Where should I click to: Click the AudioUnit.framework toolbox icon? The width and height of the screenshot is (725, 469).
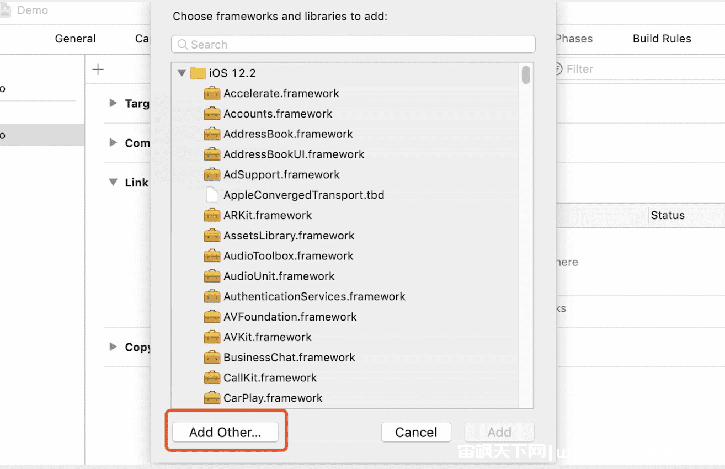coord(212,276)
